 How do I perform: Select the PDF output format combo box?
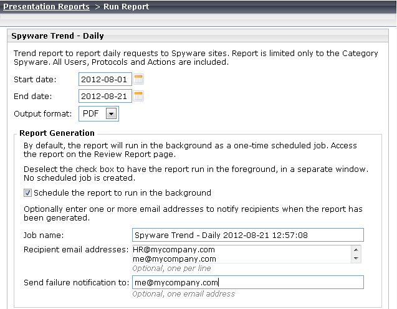click(x=98, y=113)
